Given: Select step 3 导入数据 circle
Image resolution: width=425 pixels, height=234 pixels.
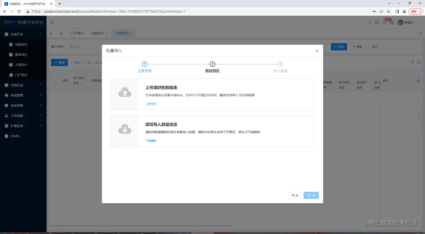Looking at the screenshot, I should [280, 64].
